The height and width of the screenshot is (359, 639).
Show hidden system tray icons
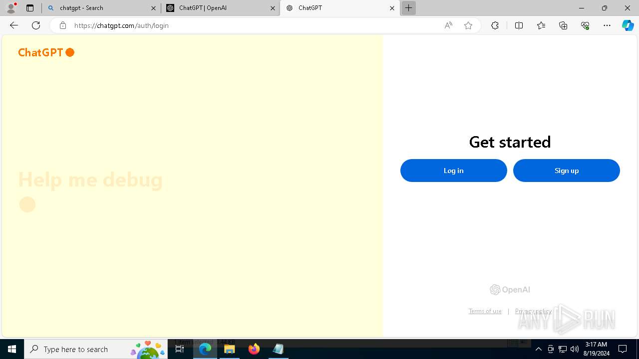pyautogui.click(x=539, y=349)
